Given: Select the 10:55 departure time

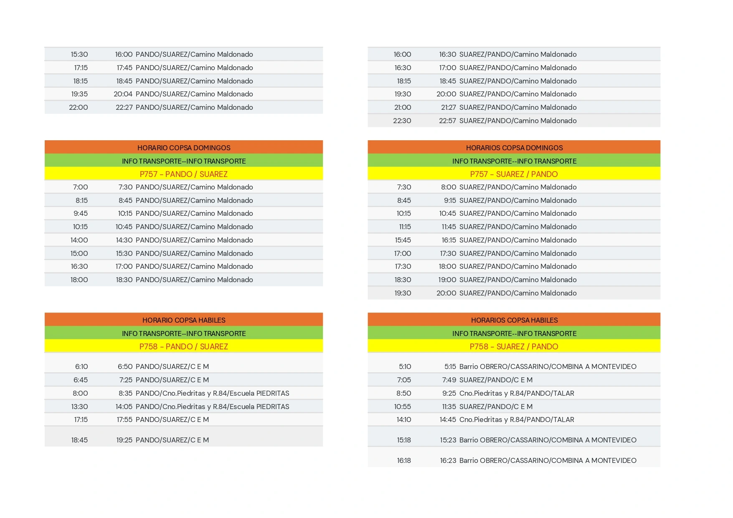Looking at the screenshot, I should tap(403, 407).
